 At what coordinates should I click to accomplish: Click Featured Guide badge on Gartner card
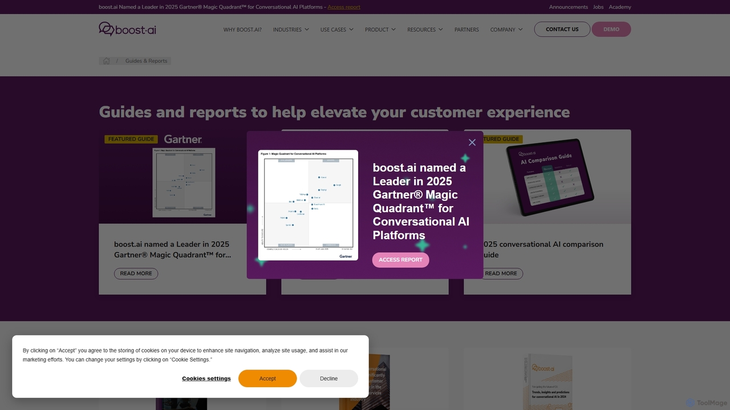[131, 139]
